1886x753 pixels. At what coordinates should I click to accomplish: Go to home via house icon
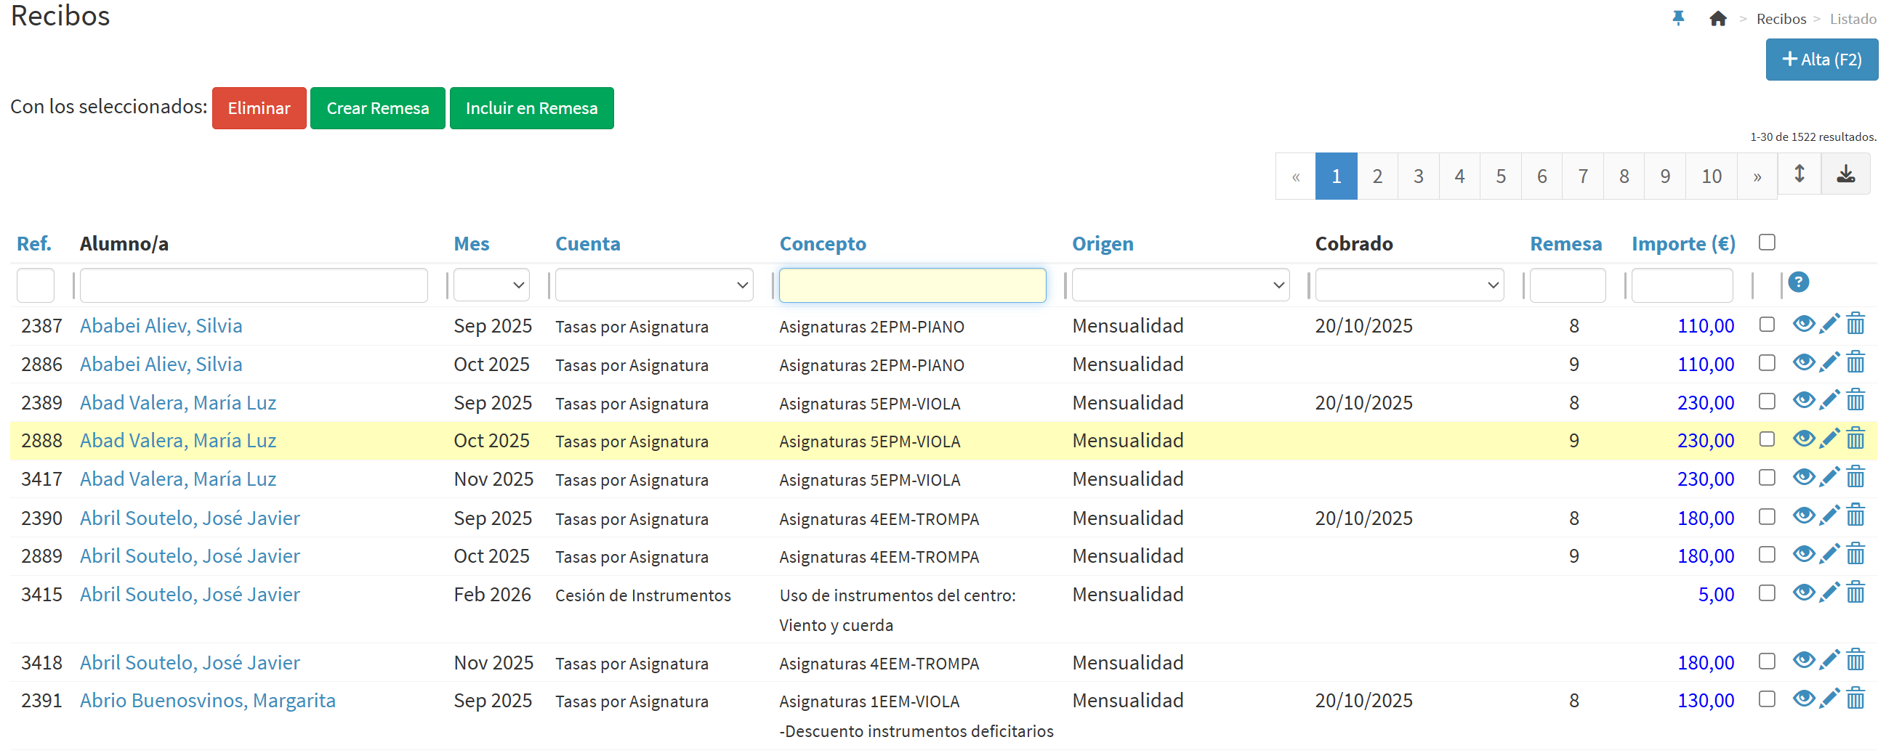coord(1717,18)
